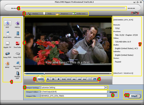144x105 pixels.
Task: Click right arrow of playback seek bar
Action: (111, 74)
